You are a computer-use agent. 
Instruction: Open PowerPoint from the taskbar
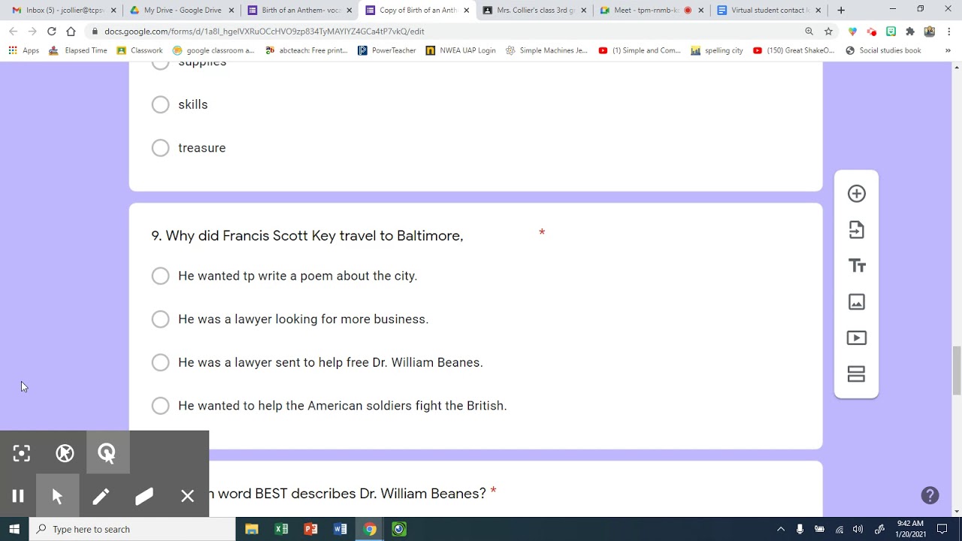click(x=310, y=529)
